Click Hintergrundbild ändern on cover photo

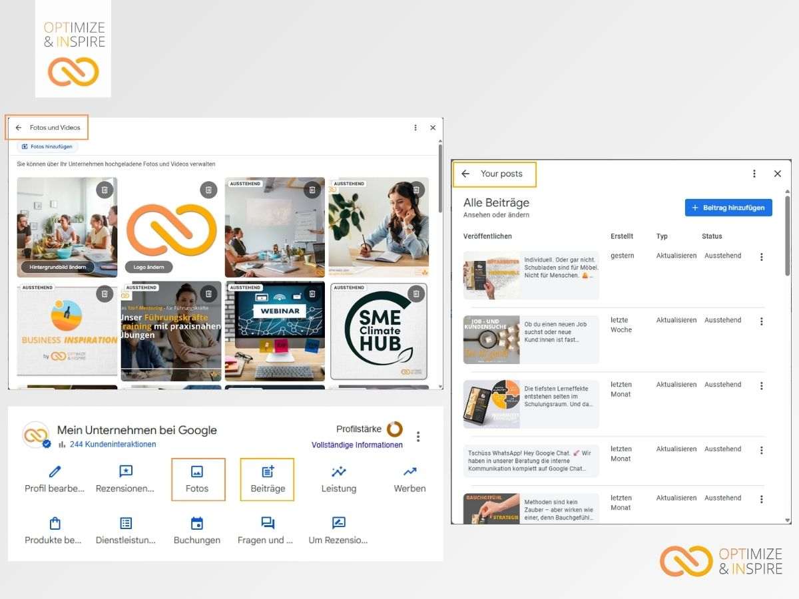(x=58, y=267)
